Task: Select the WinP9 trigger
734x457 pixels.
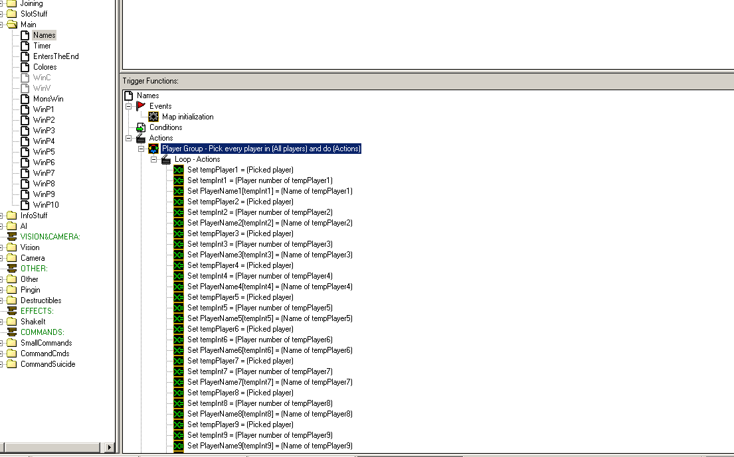Action: tap(44, 194)
